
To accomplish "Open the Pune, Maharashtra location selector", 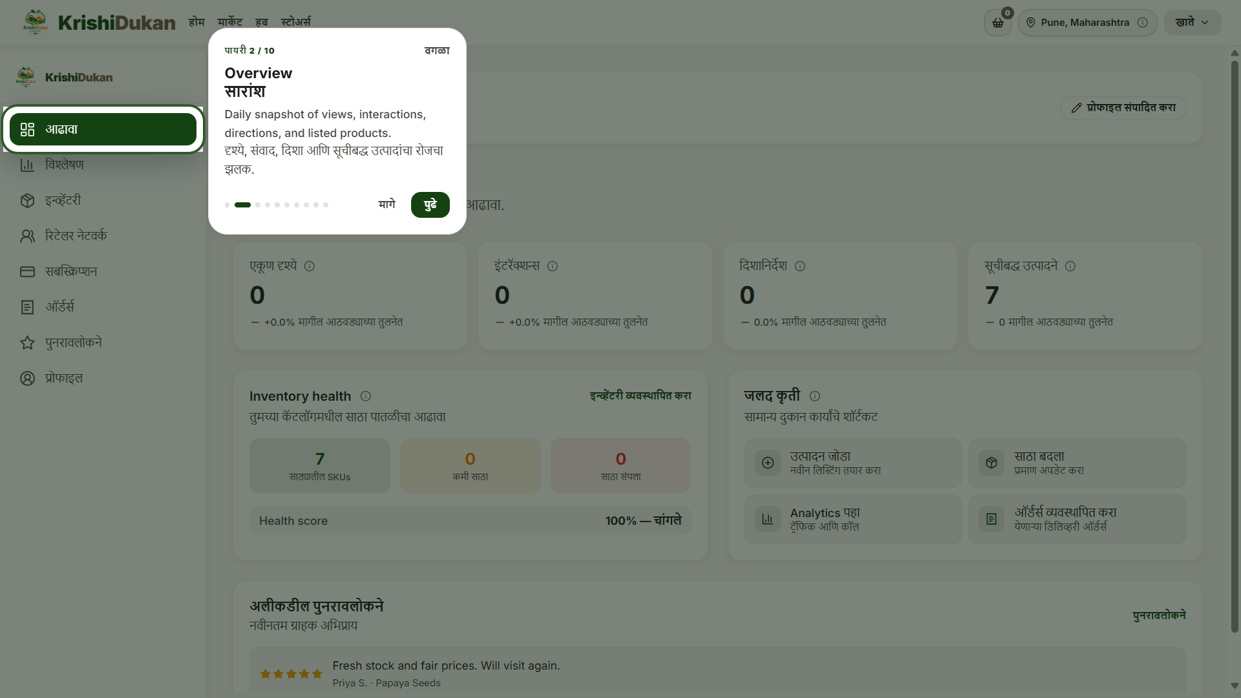I will (x=1087, y=23).
